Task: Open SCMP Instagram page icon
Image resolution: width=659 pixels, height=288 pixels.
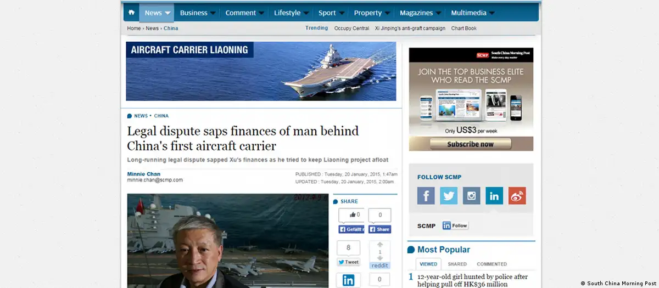Action: tap(471, 196)
